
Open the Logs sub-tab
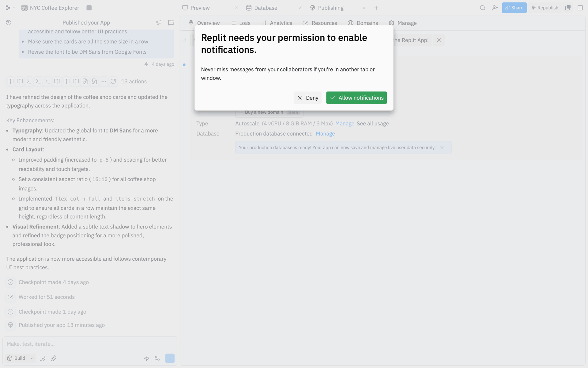(x=240, y=23)
